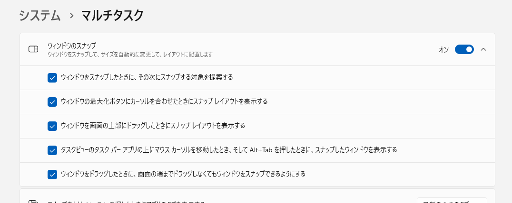Screen dimensions: 512x203
Task: Uncheck the 'suggest what to snap next' checkbox
Action: pyautogui.click(x=52, y=77)
